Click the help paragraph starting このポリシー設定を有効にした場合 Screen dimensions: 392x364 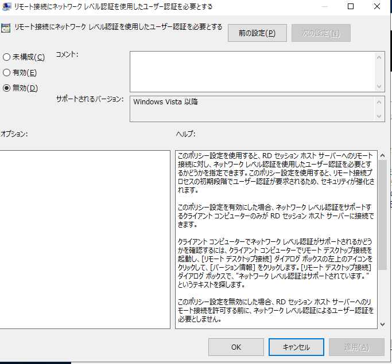point(275,216)
